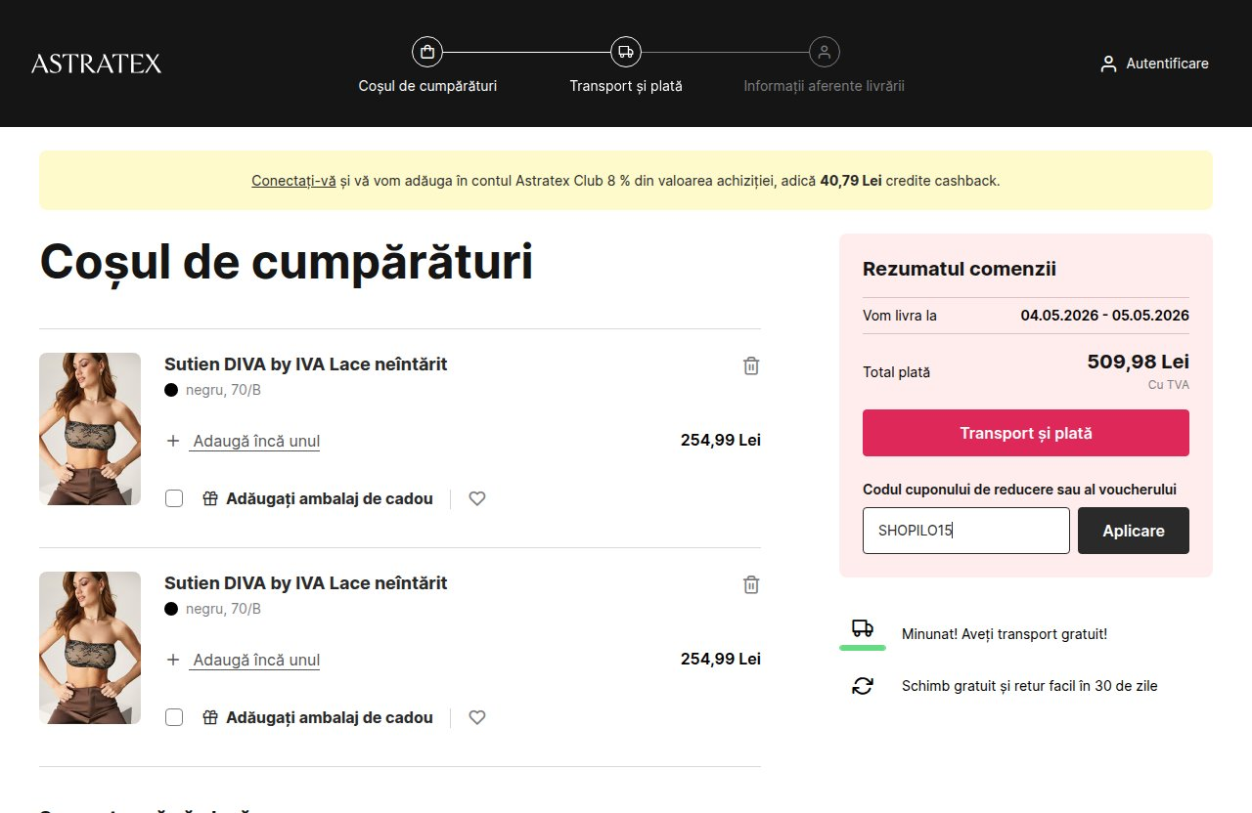Click black color dot of second product
The height and width of the screenshot is (813, 1252).
point(171,609)
